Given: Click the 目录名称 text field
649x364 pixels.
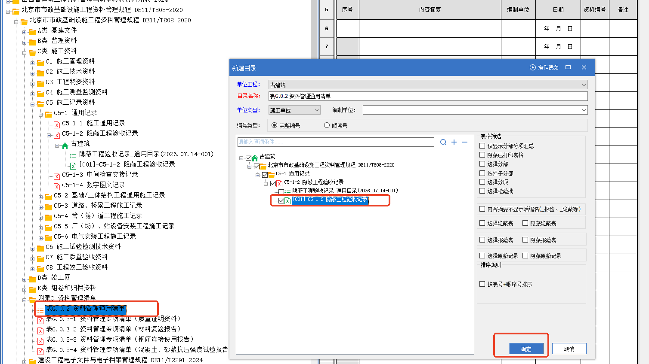Looking at the screenshot, I should pos(428,96).
